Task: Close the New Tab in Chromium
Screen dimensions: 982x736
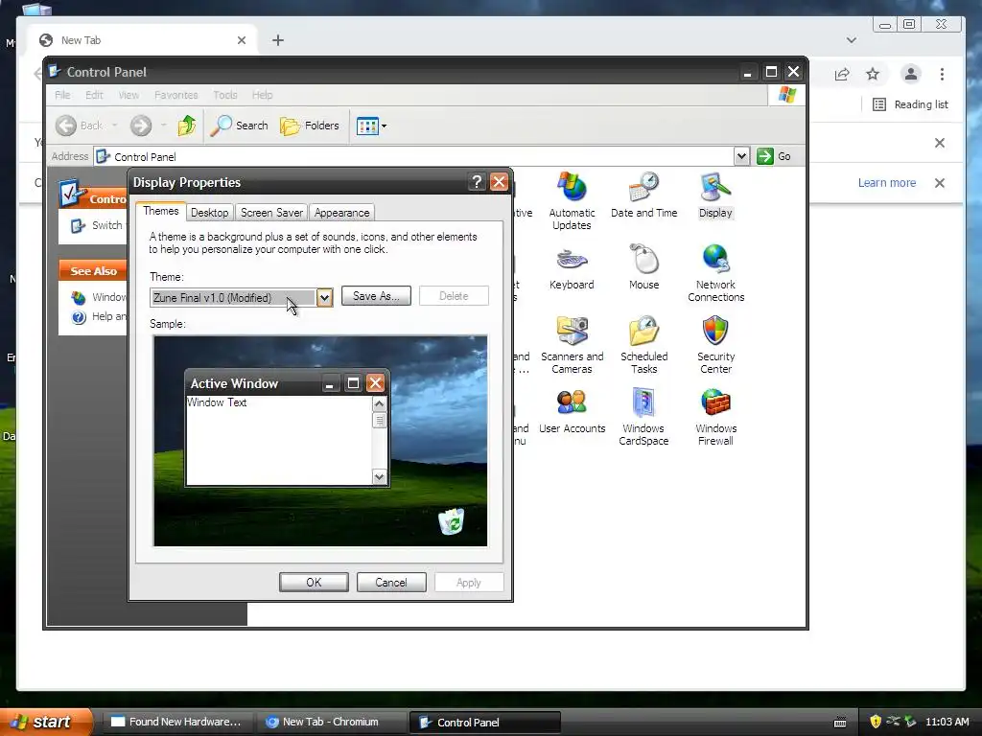Action: point(242,40)
